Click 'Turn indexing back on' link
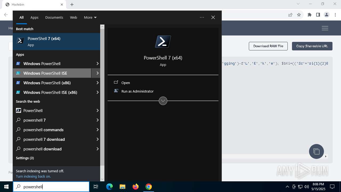Screen dimensions: 341x192 tap(33, 176)
